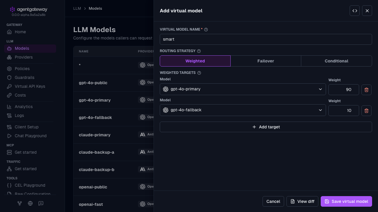Click Anthropic provider icon in claude-primary row
Viewport: 378px width, 212px height.
click(x=143, y=135)
